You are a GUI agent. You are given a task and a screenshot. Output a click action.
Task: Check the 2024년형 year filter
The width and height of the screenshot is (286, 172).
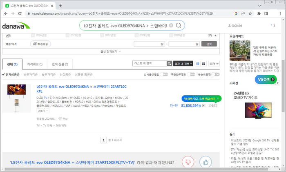(x=33, y=35)
